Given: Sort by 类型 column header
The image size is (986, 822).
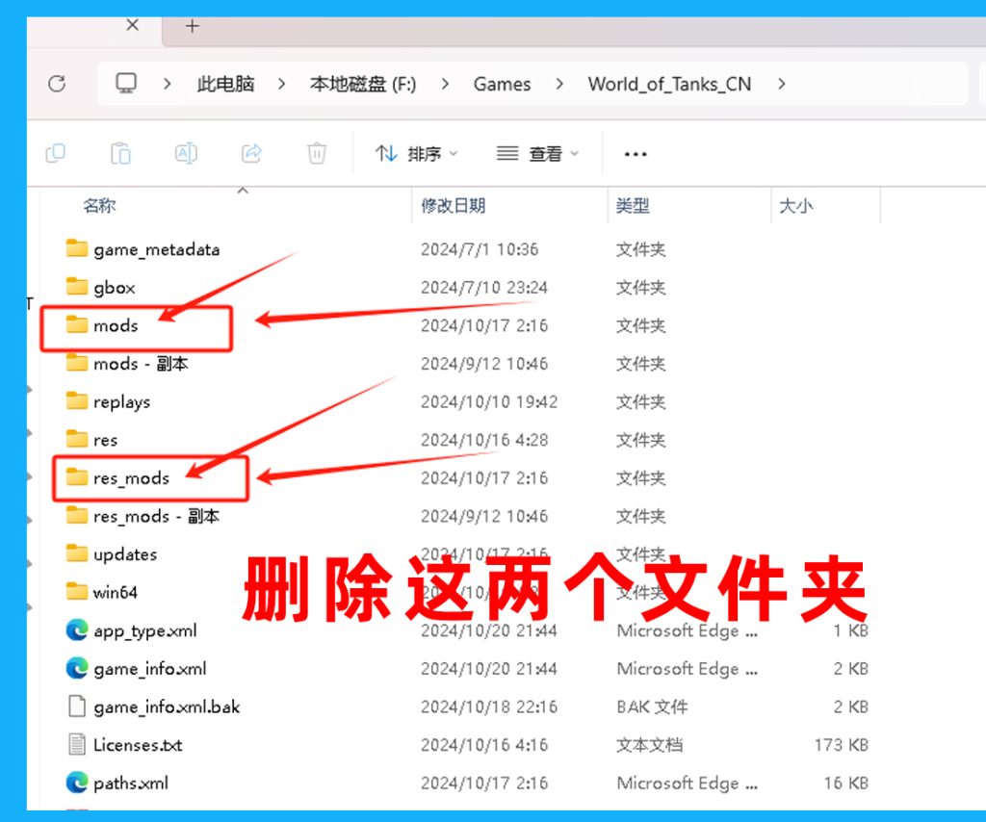Looking at the screenshot, I should (x=632, y=206).
